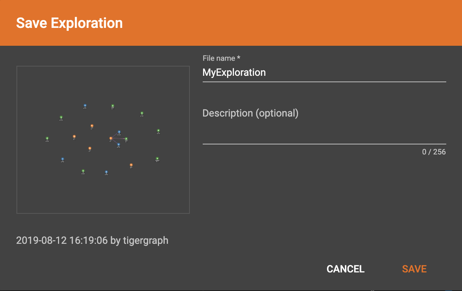
Task: Click the CANCEL button
Action: (345, 269)
